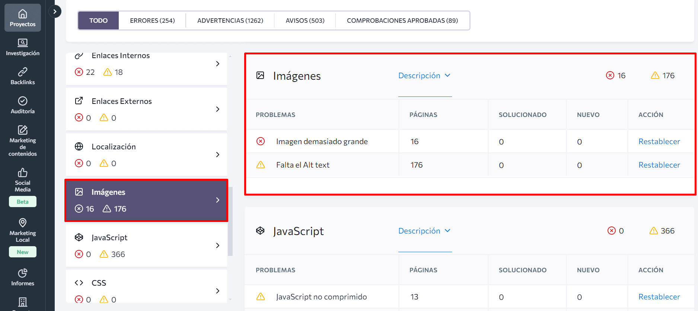Click warning icon beside JavaScript no comprimido
The height and width of the screenshot is (311, 698).
point(261,296)
